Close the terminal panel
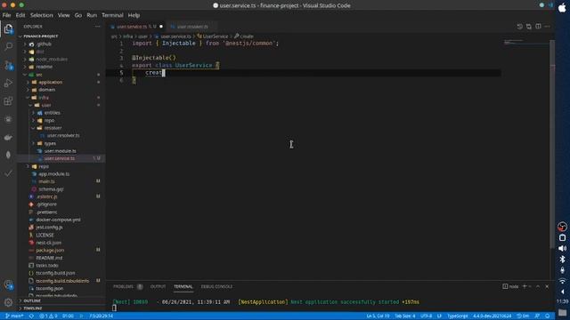This screenshot has height=320, width=570. tap(547, 286)
